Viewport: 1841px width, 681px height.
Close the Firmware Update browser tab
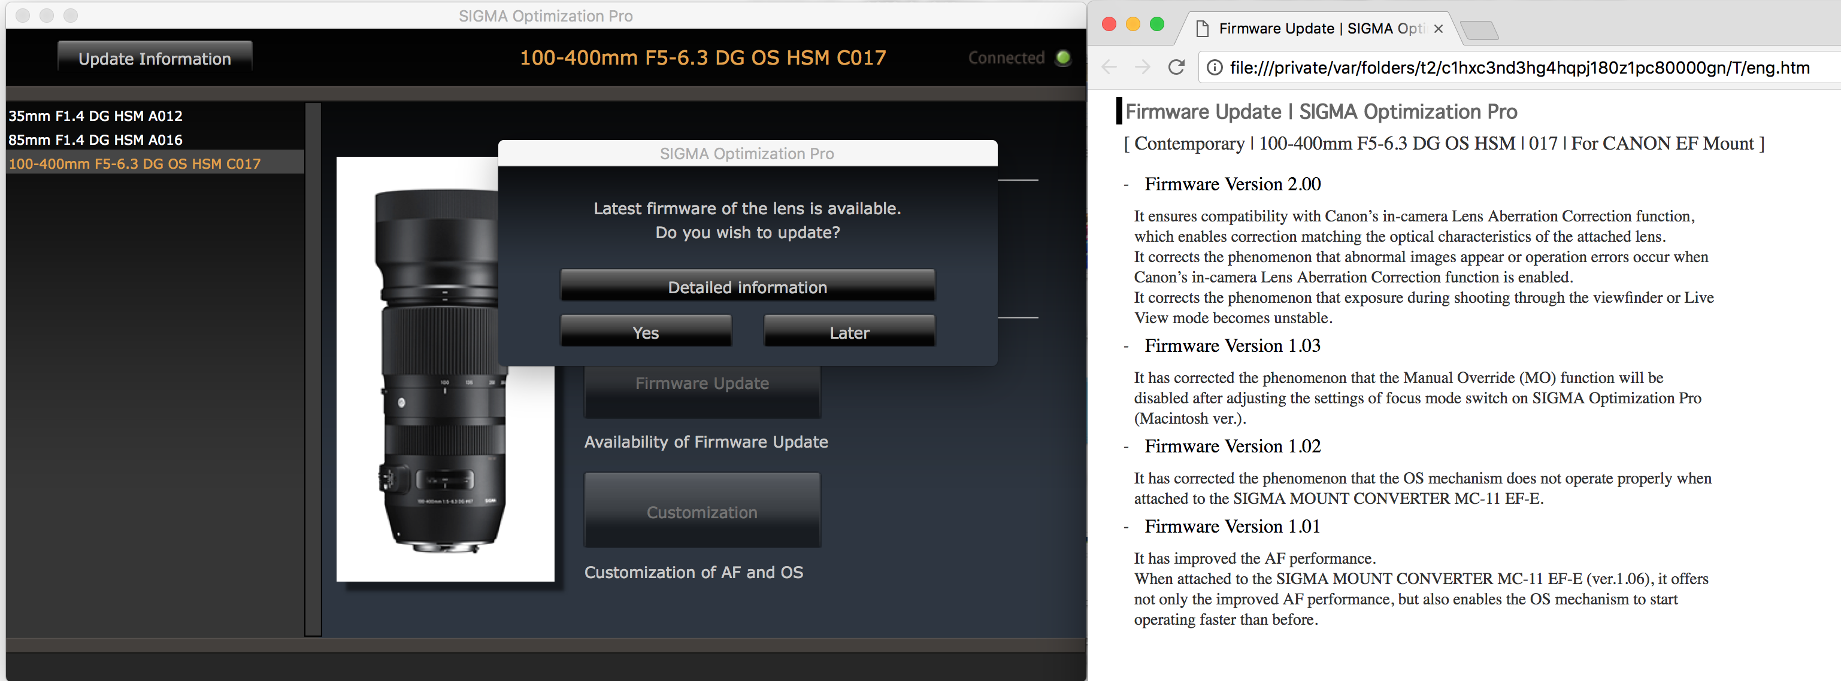point(1439,29)
